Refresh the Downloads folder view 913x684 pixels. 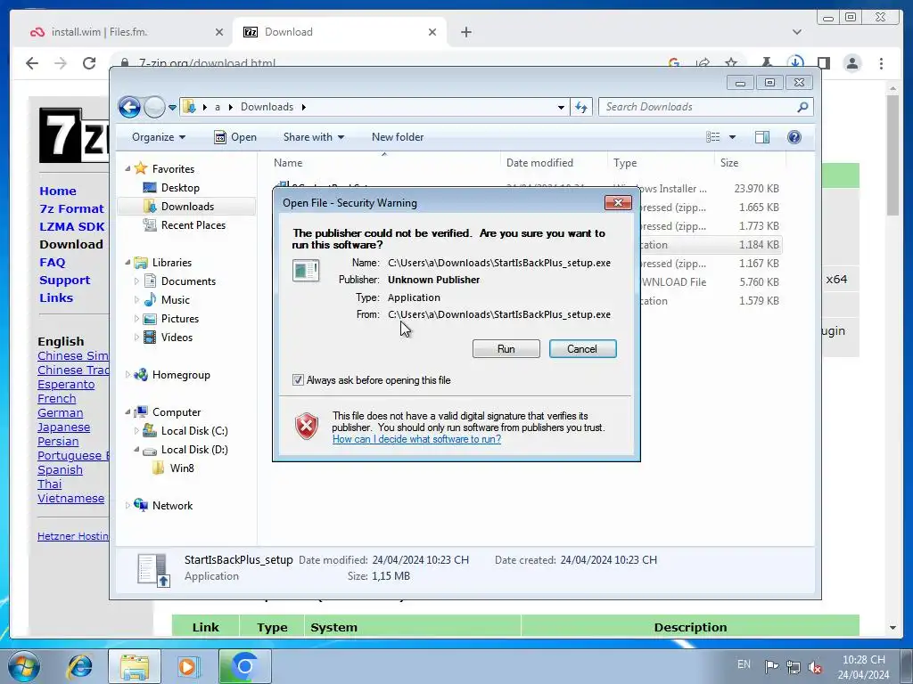[581, 107]
